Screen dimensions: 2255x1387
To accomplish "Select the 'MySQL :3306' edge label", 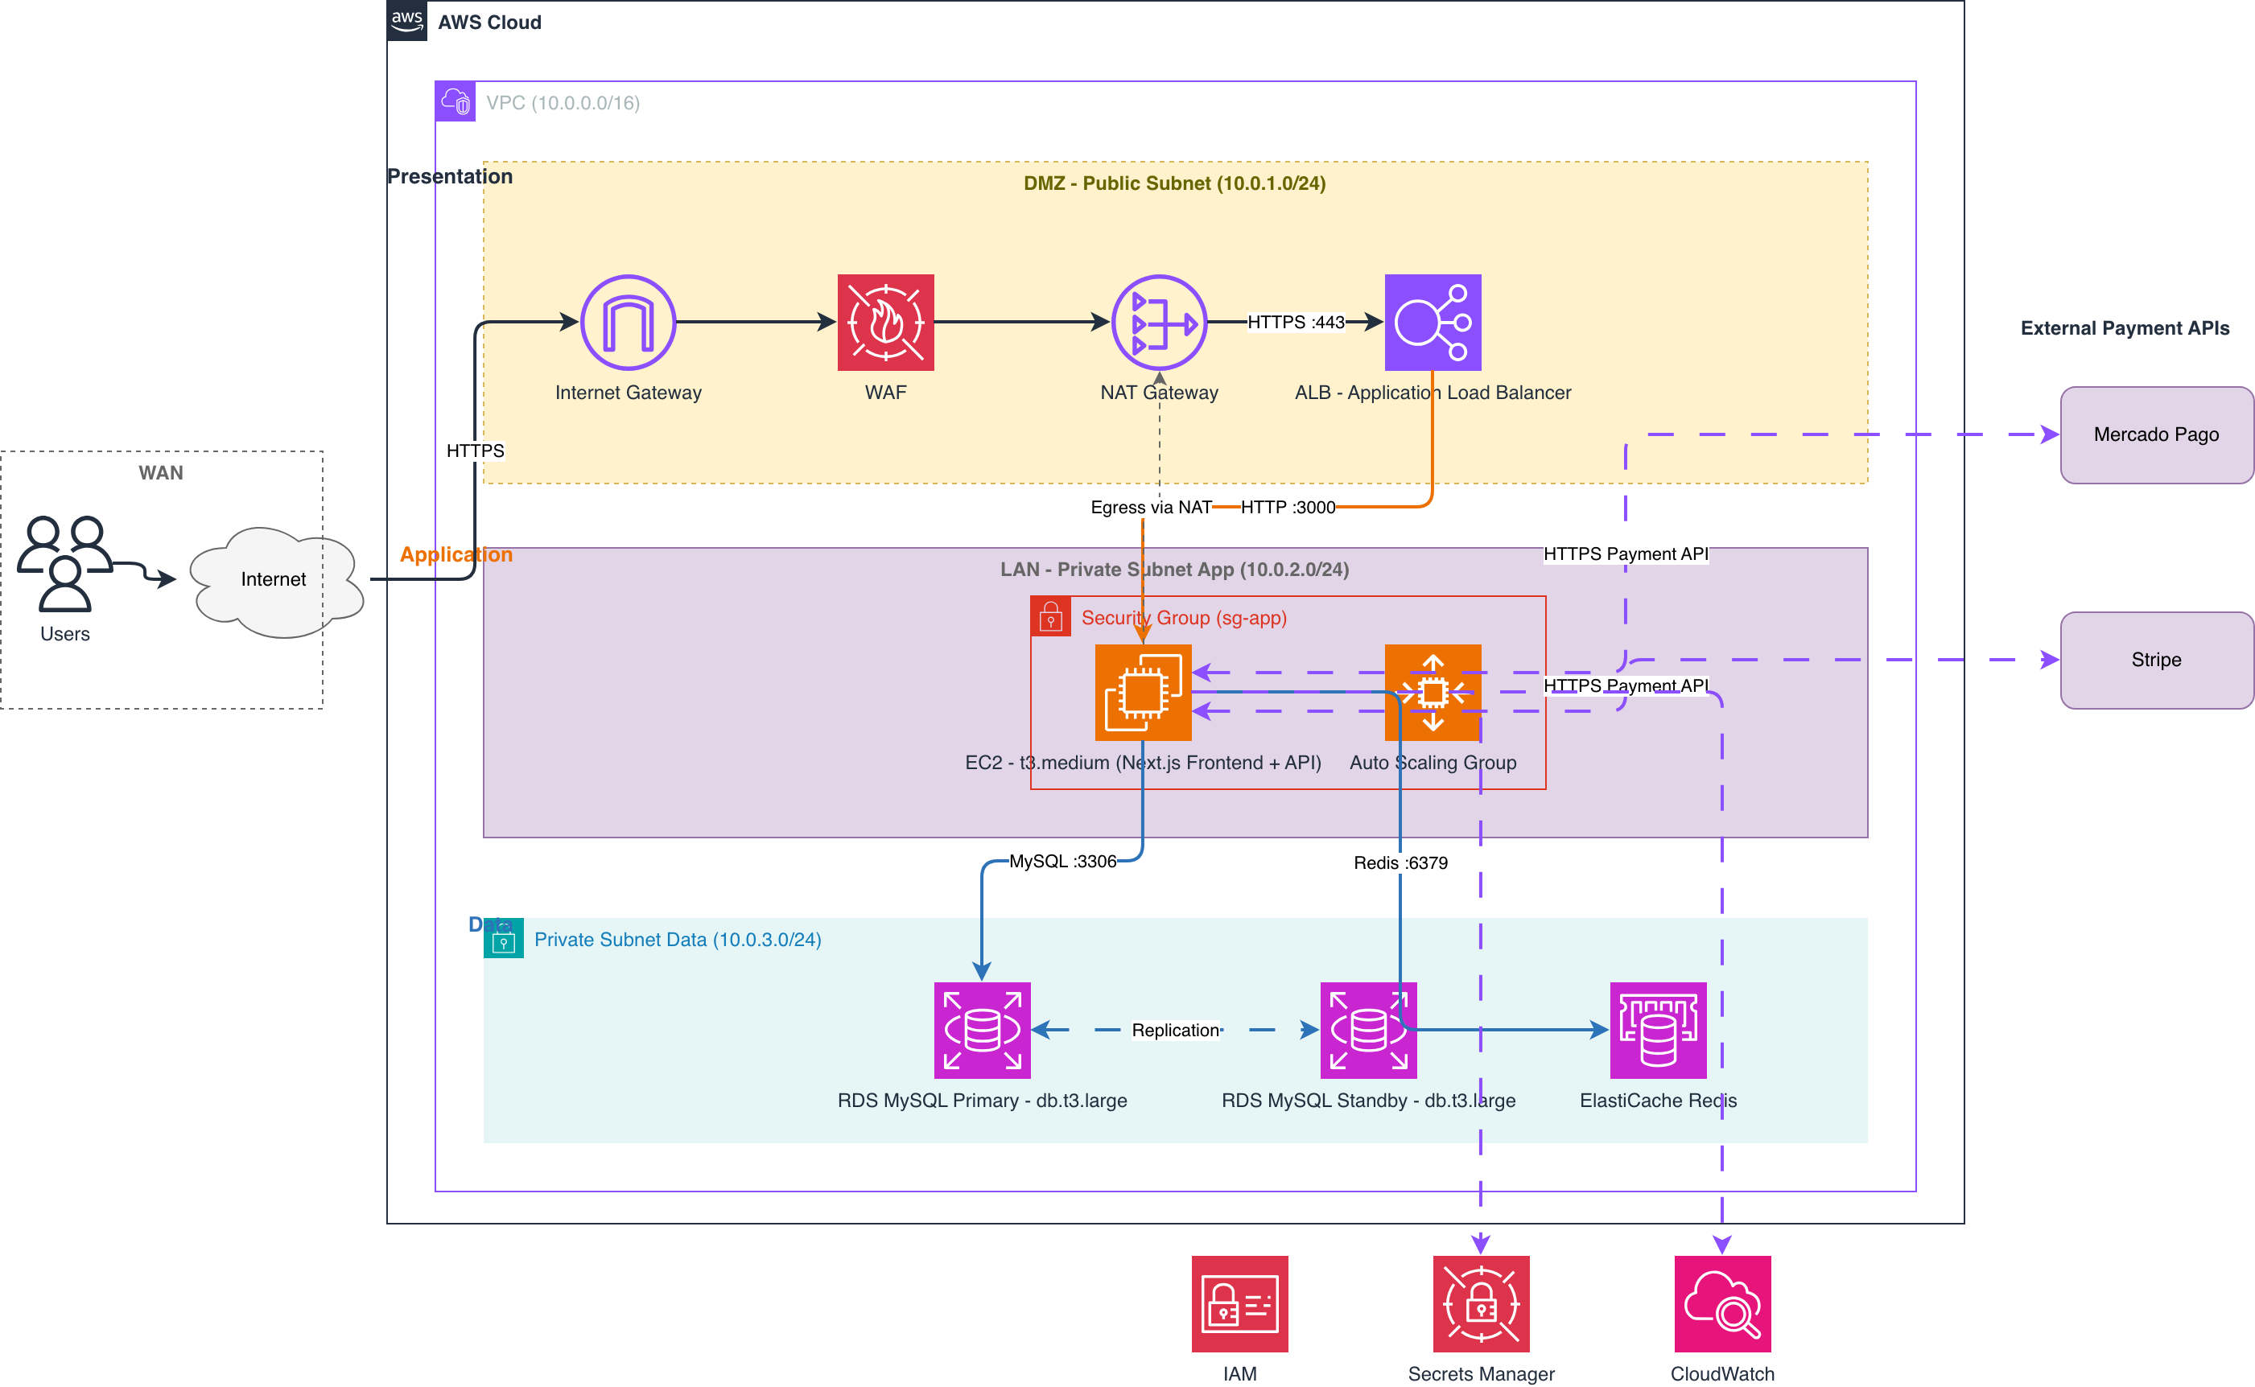I will [x=1062, y=862].
